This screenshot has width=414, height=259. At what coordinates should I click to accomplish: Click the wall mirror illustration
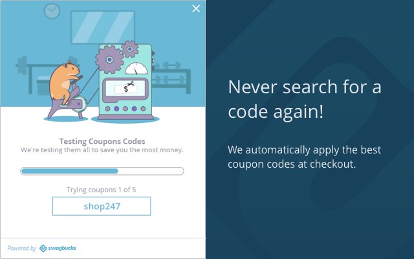pos(103,27)
